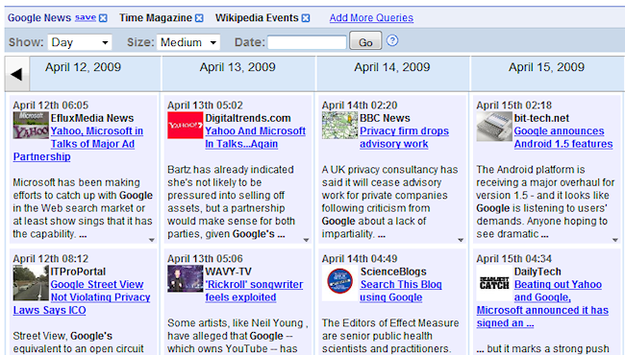
Task: Open Search This Blog using Google link
Action: [x=401, y=291]
